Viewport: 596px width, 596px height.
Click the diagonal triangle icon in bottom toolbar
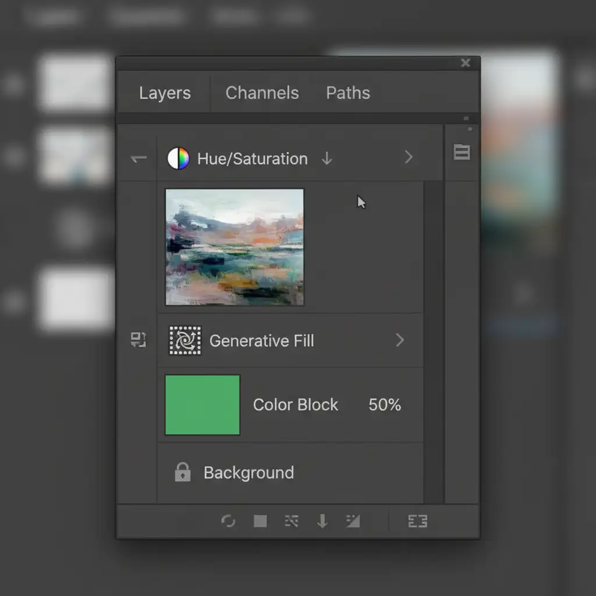click(x=353, y=521)
